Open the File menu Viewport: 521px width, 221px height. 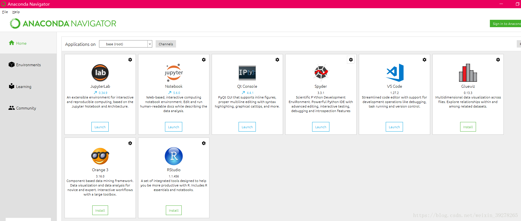click(5, 12)
